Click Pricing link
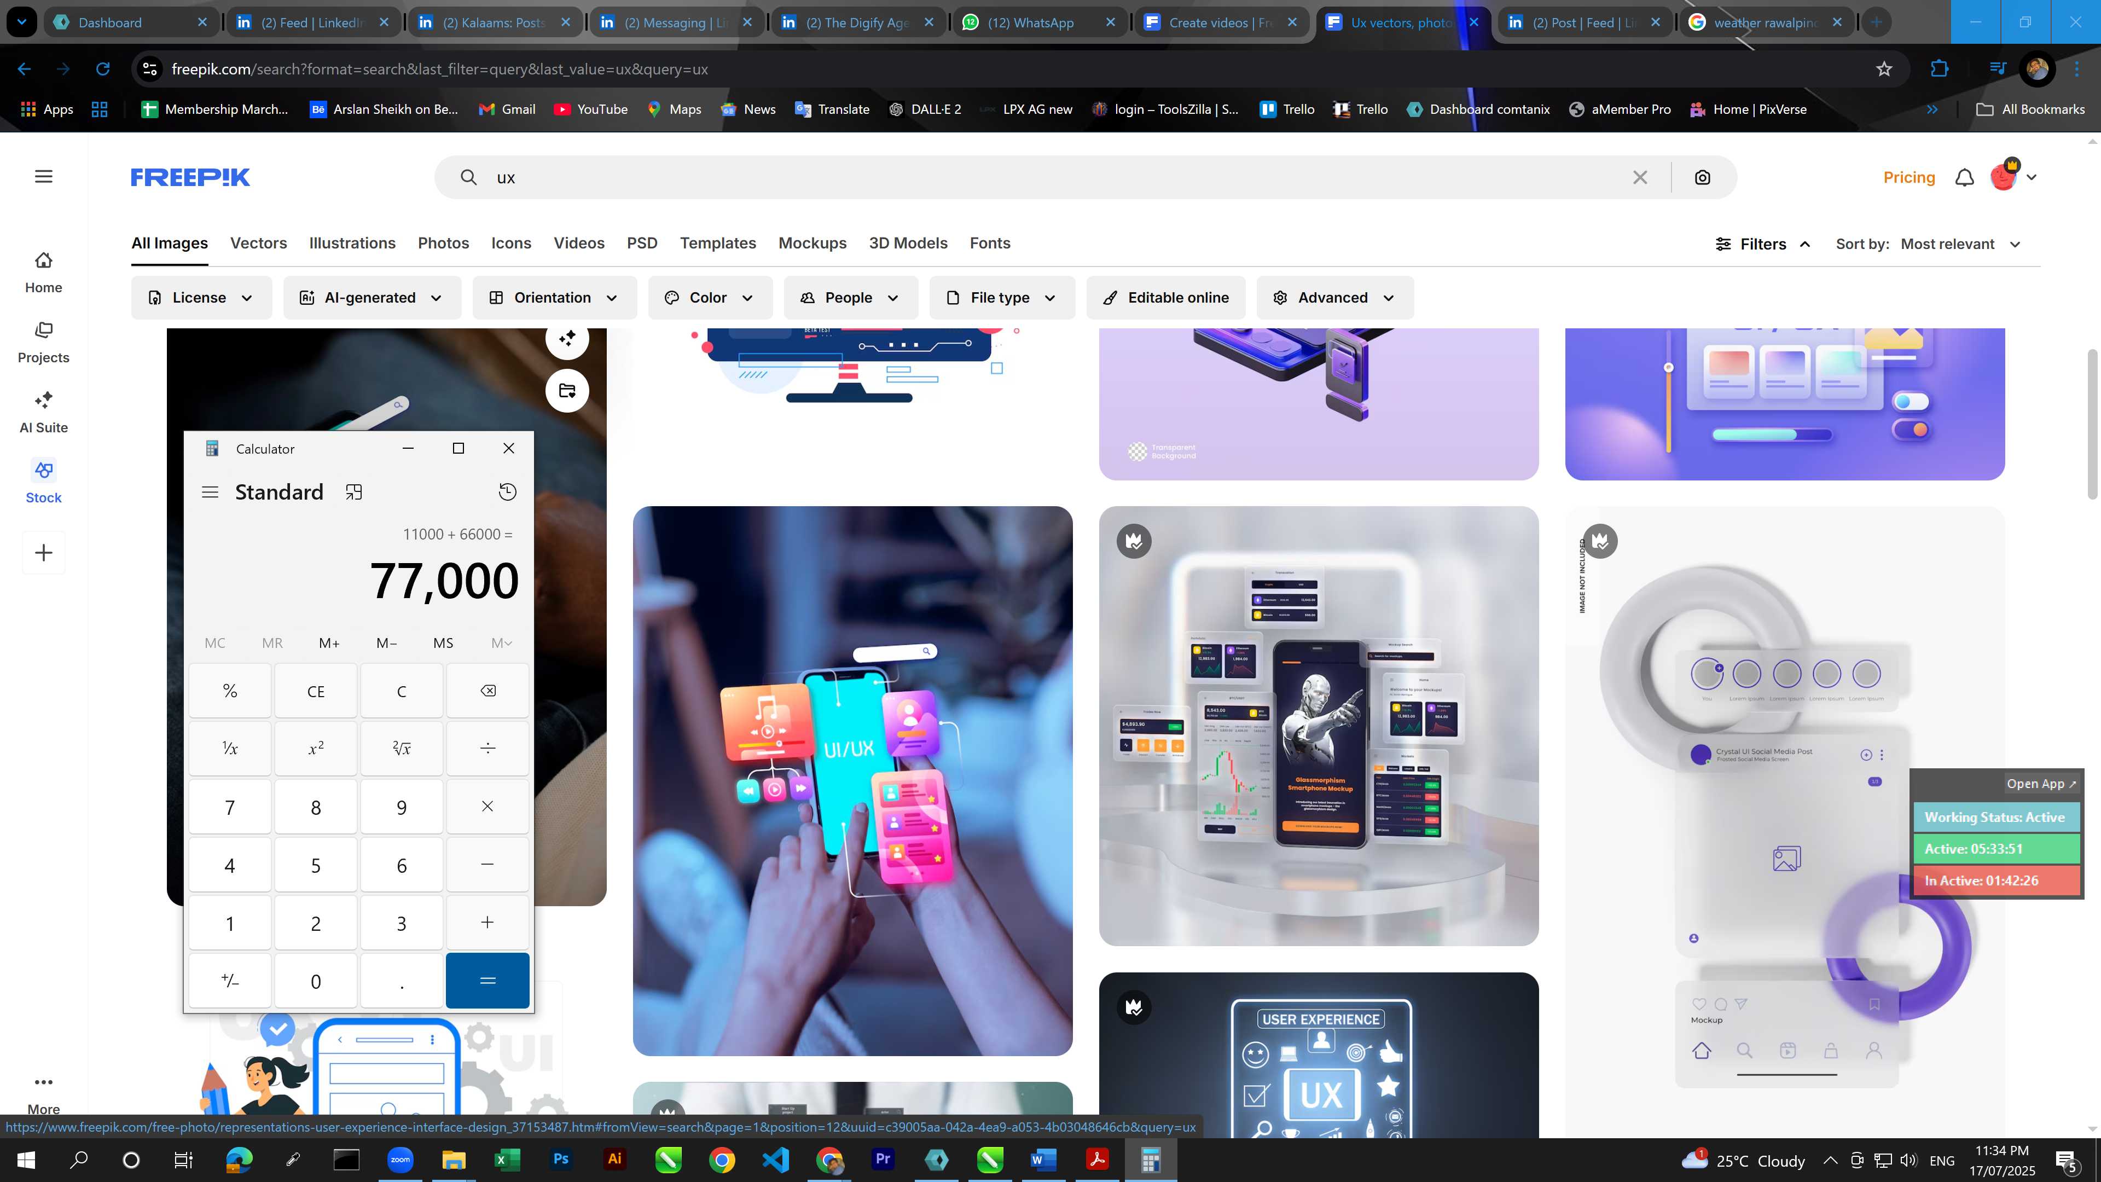This screenshot has height=1182, width=2101. coord(1910,177)
